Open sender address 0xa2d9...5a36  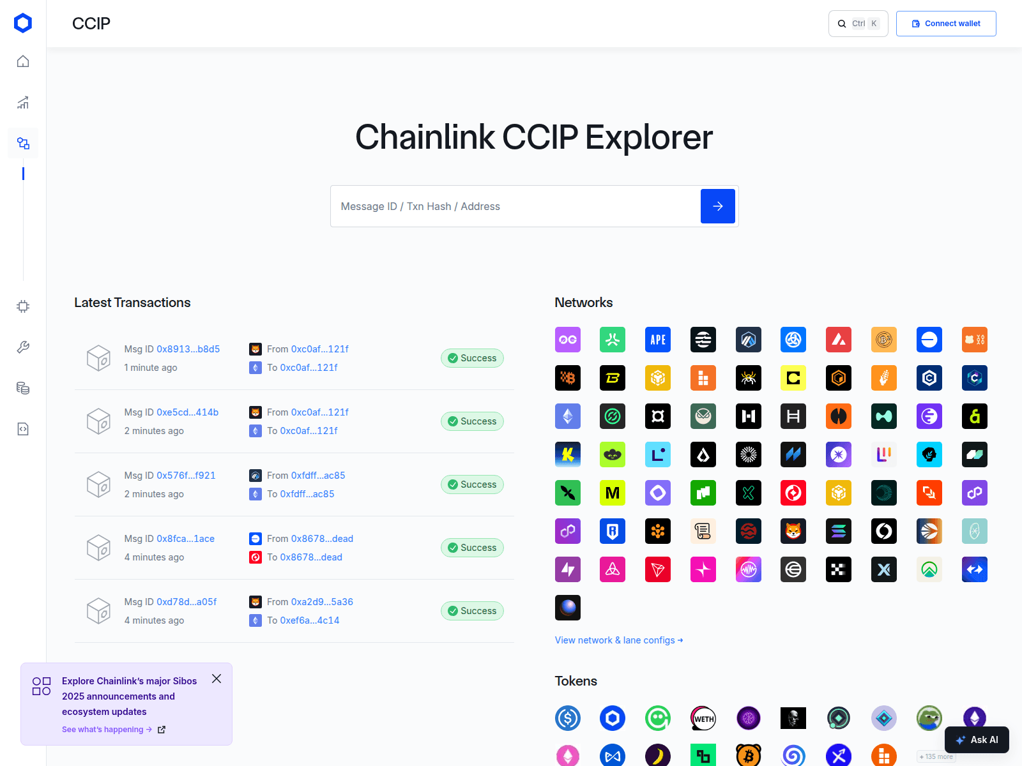click(322, 602)
